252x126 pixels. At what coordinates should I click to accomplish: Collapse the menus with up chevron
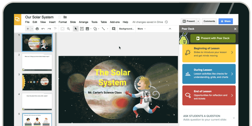(170, 29)
